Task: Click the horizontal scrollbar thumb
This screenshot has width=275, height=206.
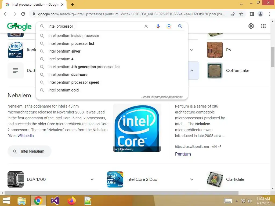Action: tap(121, 193)
